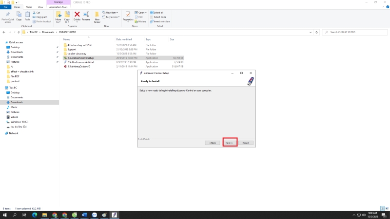390x219 pixels.
Task: Click the Search CUBASE 10 PRO box
Action: (355, 32)
